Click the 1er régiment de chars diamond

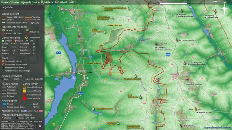coord(177,40)
